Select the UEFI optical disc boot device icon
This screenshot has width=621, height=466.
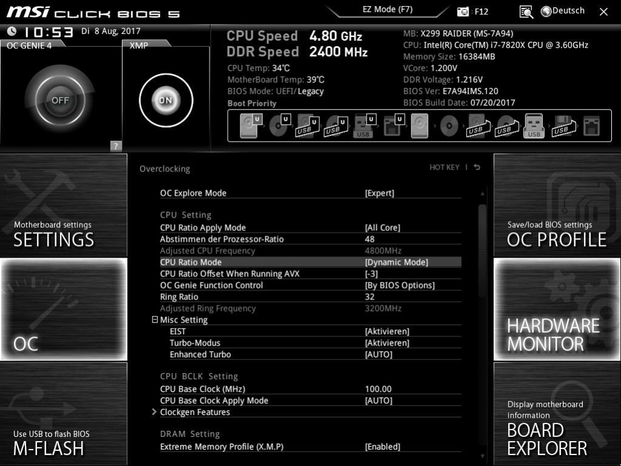[280, 126]
